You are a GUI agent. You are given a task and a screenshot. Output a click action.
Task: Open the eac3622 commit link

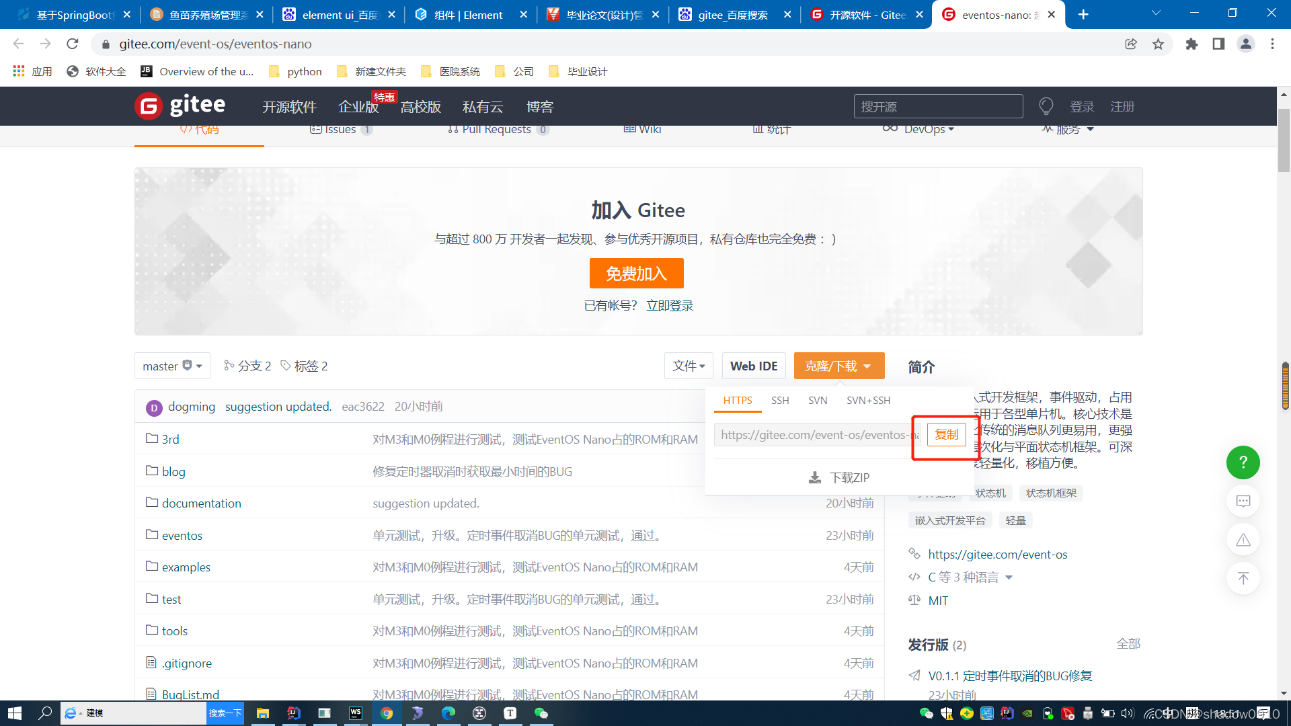click(x=363, y=407)
